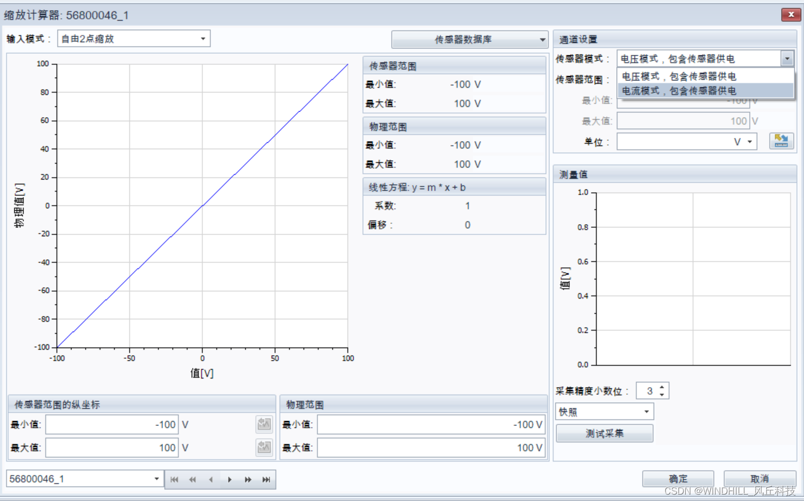Click the capture icon next to sensor 最小值

(x=264, y=424)
